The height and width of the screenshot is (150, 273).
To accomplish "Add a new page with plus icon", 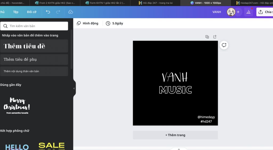I will (x=215, y=37).
